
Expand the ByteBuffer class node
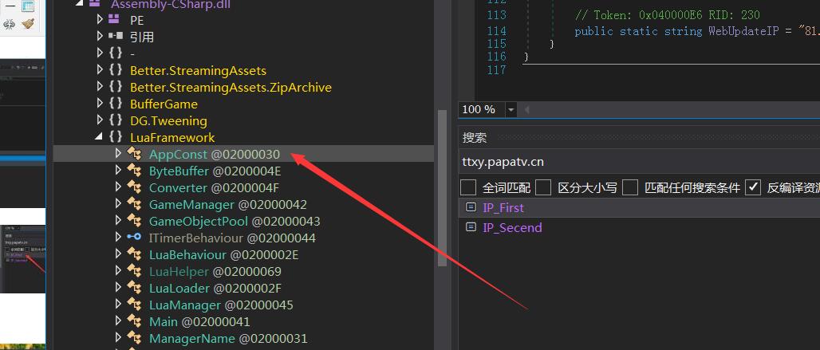pos(119,171)
